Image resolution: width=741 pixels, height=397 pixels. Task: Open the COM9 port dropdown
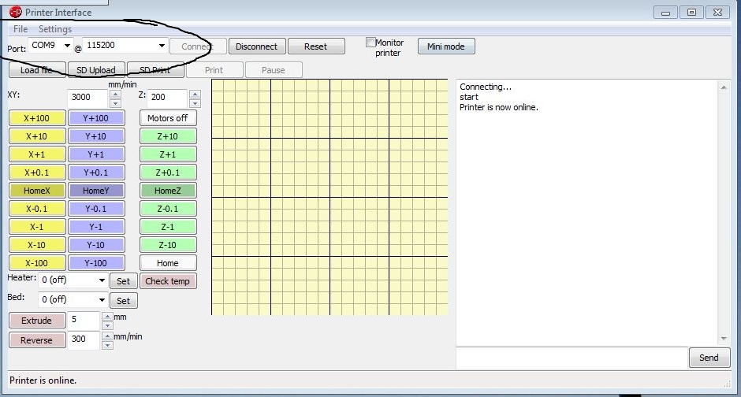(x=67, y=46)
